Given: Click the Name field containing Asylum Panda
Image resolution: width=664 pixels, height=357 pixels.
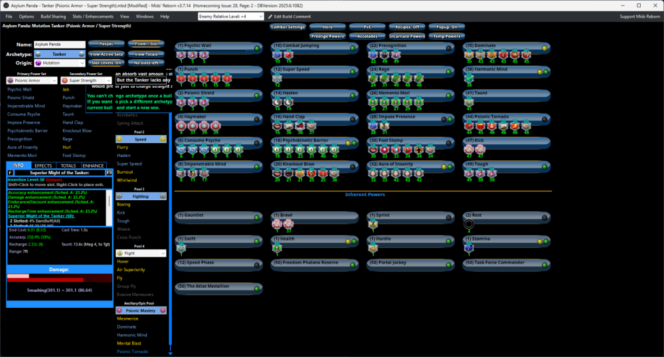Looking at the screenshot, I should (60, 45).
